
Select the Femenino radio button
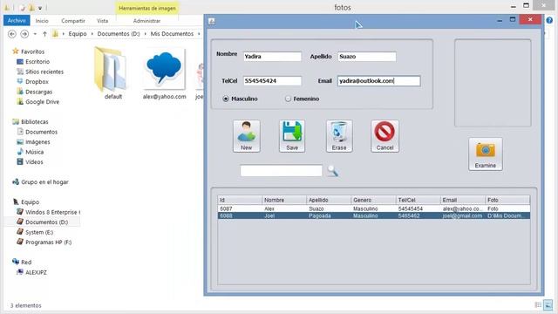[288, 99]
